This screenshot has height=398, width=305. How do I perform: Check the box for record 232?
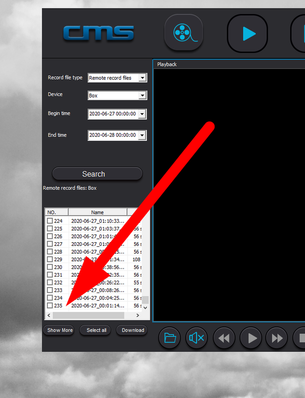(x=50, y=282)
